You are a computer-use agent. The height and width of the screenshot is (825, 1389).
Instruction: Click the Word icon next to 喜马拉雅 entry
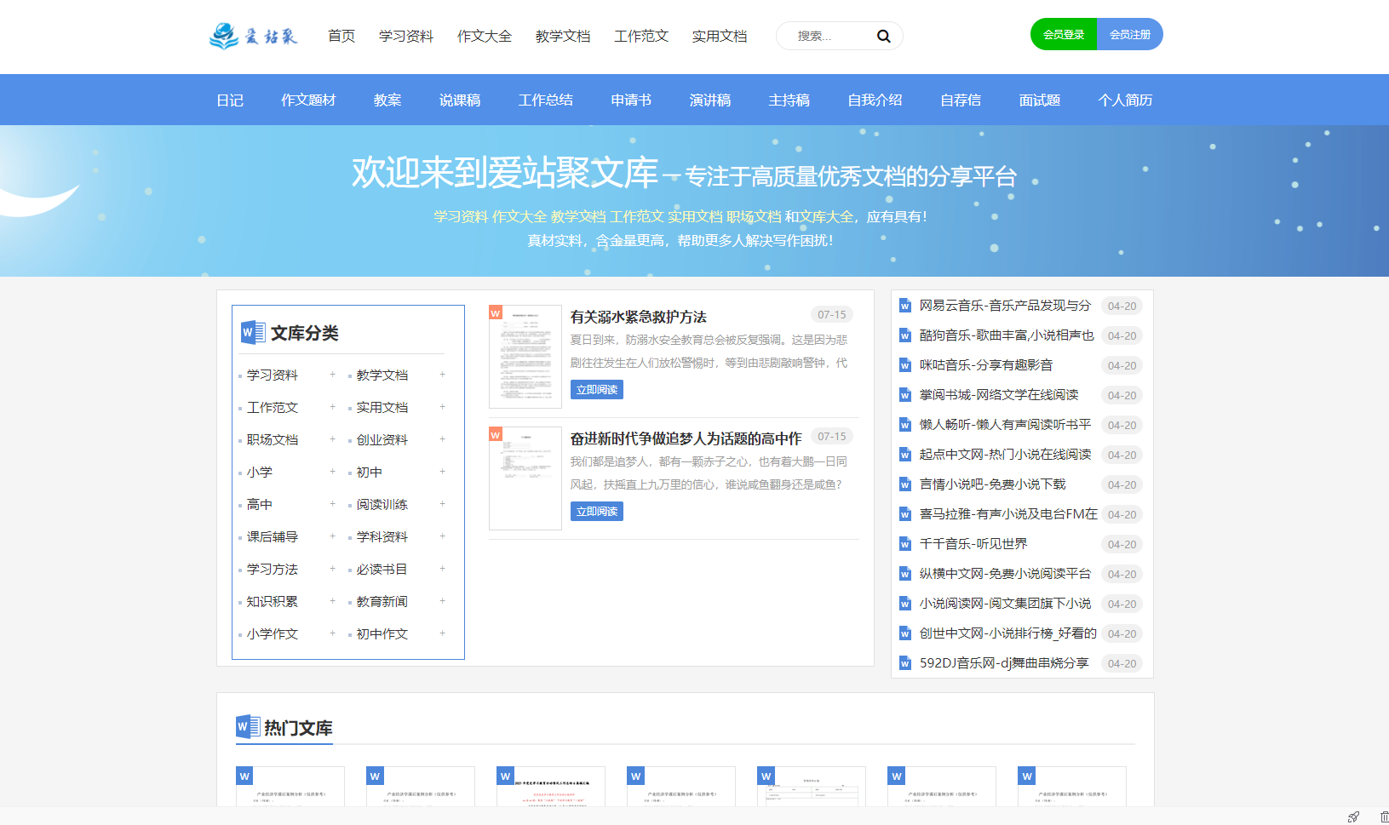pyautogui.click(x=904, y=514)
